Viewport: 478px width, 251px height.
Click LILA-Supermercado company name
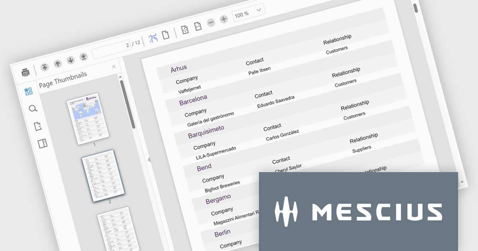tap(216, 153)
